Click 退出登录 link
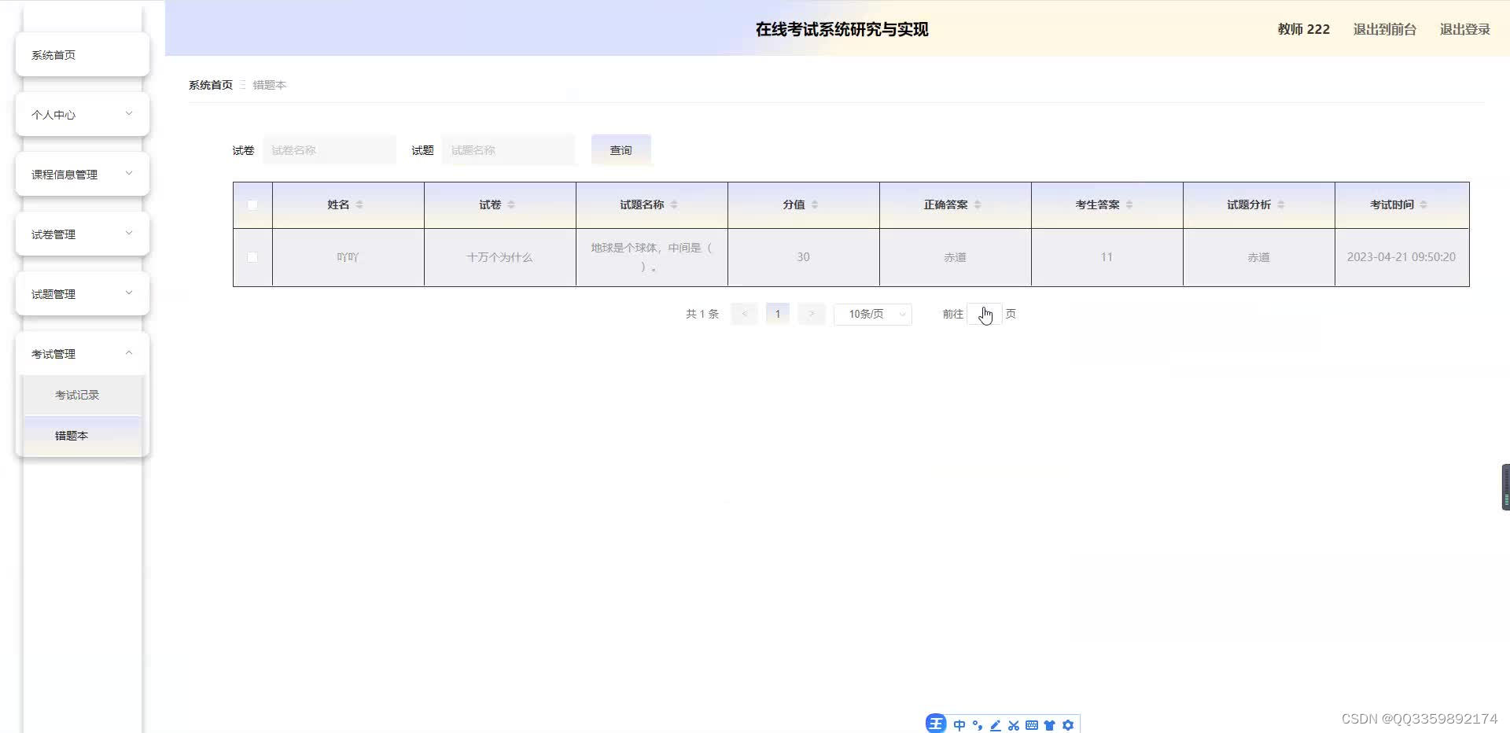The width and height of the screenshot is (1510, 733). pyautogui.click(x=1464, y=29)
